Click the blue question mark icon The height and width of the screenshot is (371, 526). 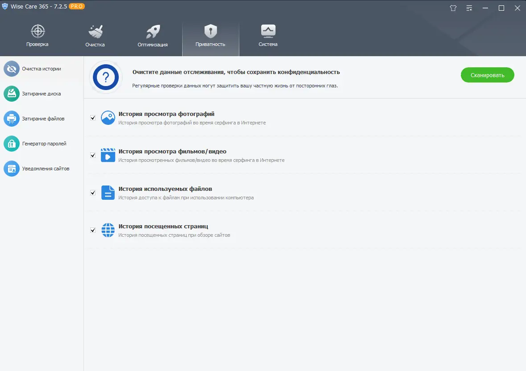[x=106, y=77]
